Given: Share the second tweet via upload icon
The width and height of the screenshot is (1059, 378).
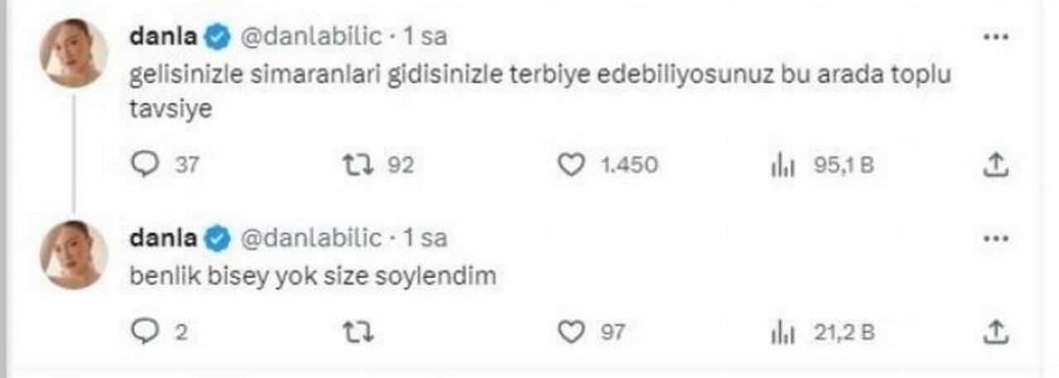Looking at the screenshot, I should 997,333.
